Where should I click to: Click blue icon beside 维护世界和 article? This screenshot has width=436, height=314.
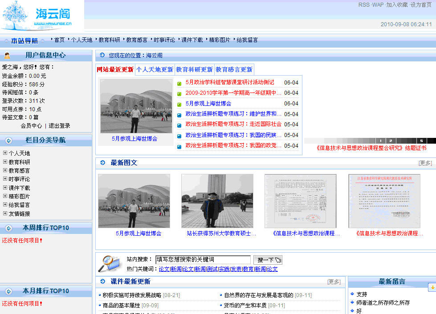pos(179,115)
